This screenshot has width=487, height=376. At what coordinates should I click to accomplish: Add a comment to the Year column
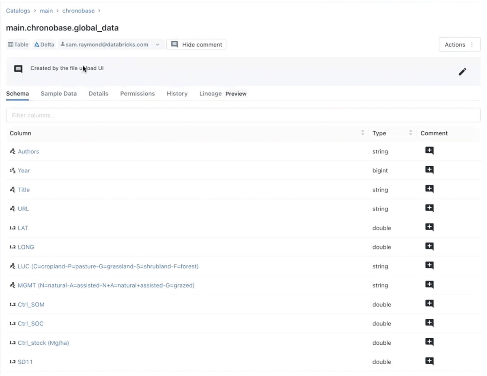tap(429, 170)
